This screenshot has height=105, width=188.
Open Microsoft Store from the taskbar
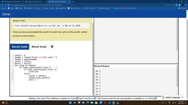click(96, 103)
